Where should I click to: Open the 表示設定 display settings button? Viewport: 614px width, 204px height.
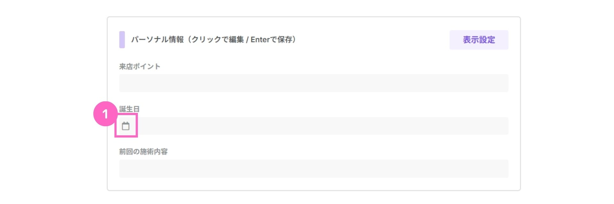click(x=479, y=40)
